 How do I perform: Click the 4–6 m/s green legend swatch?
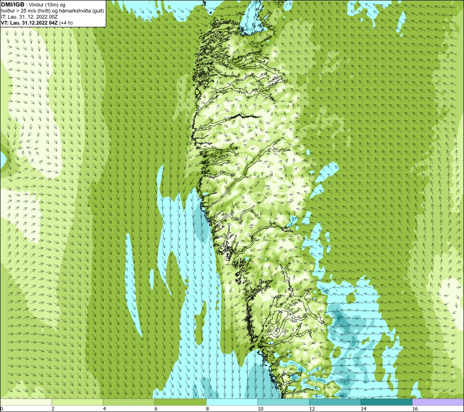click(129, 402)
